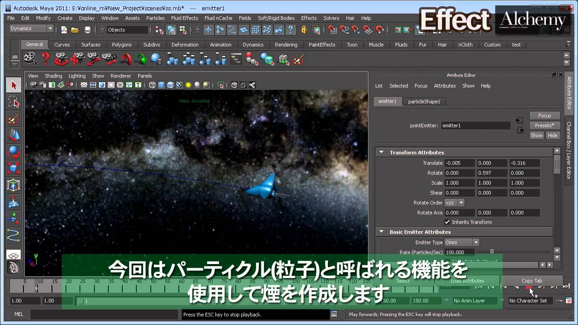Screen dimensions: 578x325
Task: Click the Show button beside Hide
Action: [x=536, y=135]
